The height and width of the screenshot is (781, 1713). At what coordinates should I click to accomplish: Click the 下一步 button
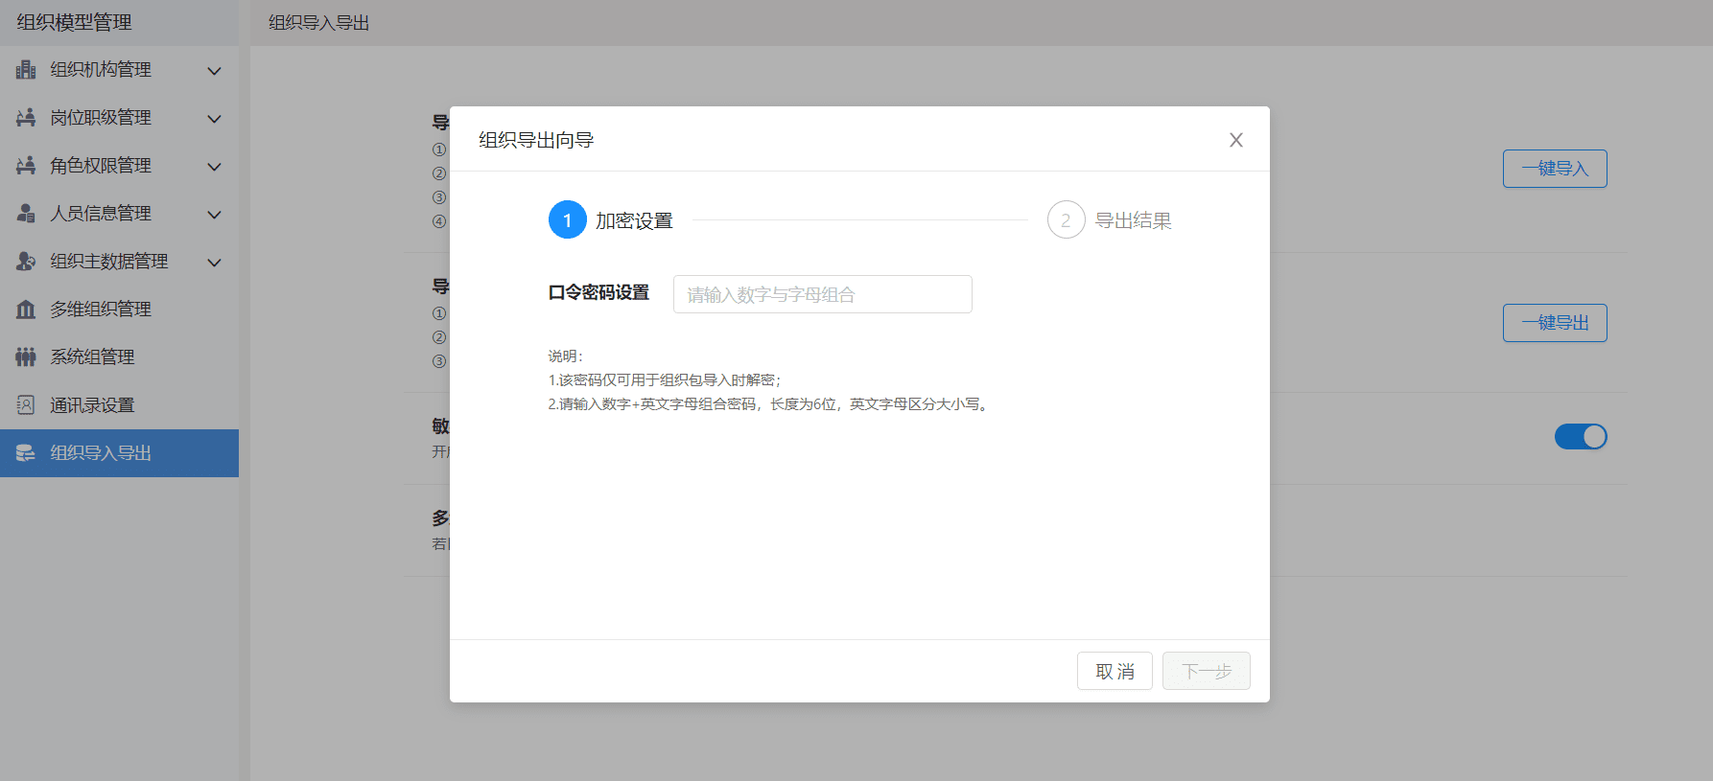pos(1207,671)
